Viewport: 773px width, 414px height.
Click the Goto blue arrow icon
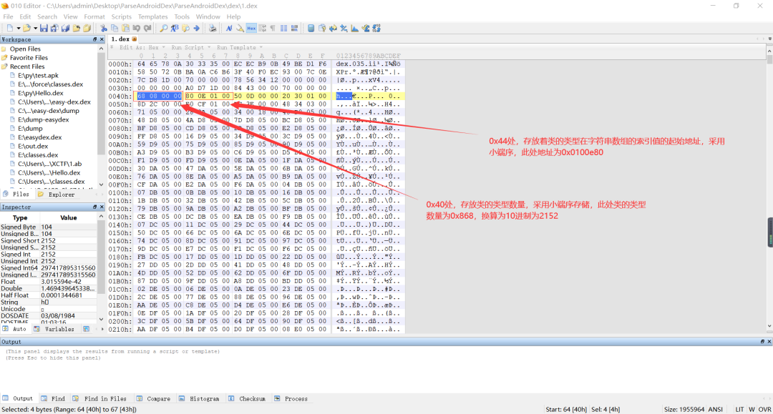point(196,28)
